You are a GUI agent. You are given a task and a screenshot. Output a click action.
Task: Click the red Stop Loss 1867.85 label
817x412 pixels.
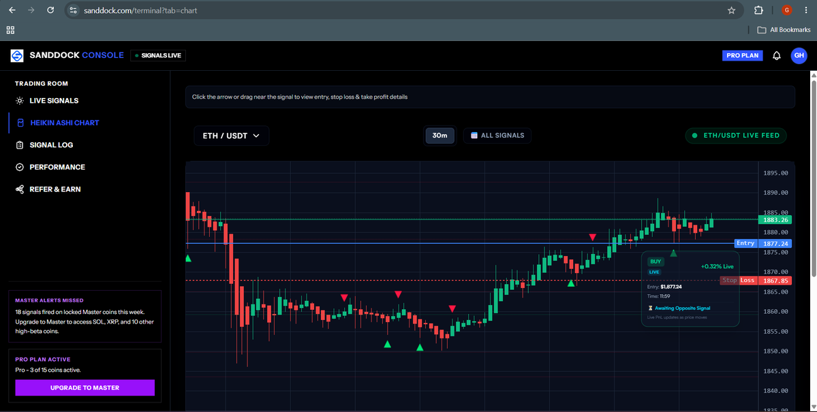coord(756,280)
